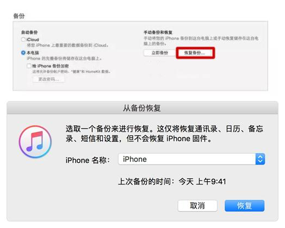The image size is (285, 228).
Task: Click the iPhone name combo box field
Action: pos(191,159)
